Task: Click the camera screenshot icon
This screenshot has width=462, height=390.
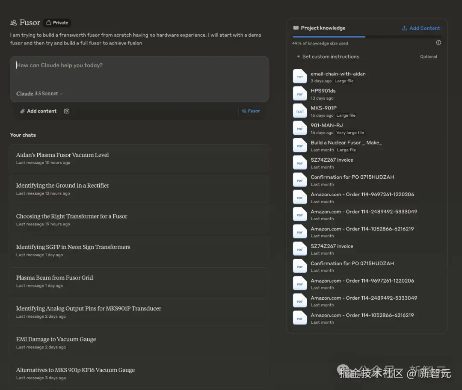Action: (x=67, y=111)
